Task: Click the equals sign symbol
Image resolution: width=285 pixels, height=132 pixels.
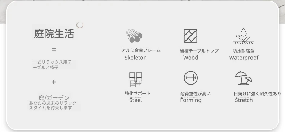Action: [54, 49]
